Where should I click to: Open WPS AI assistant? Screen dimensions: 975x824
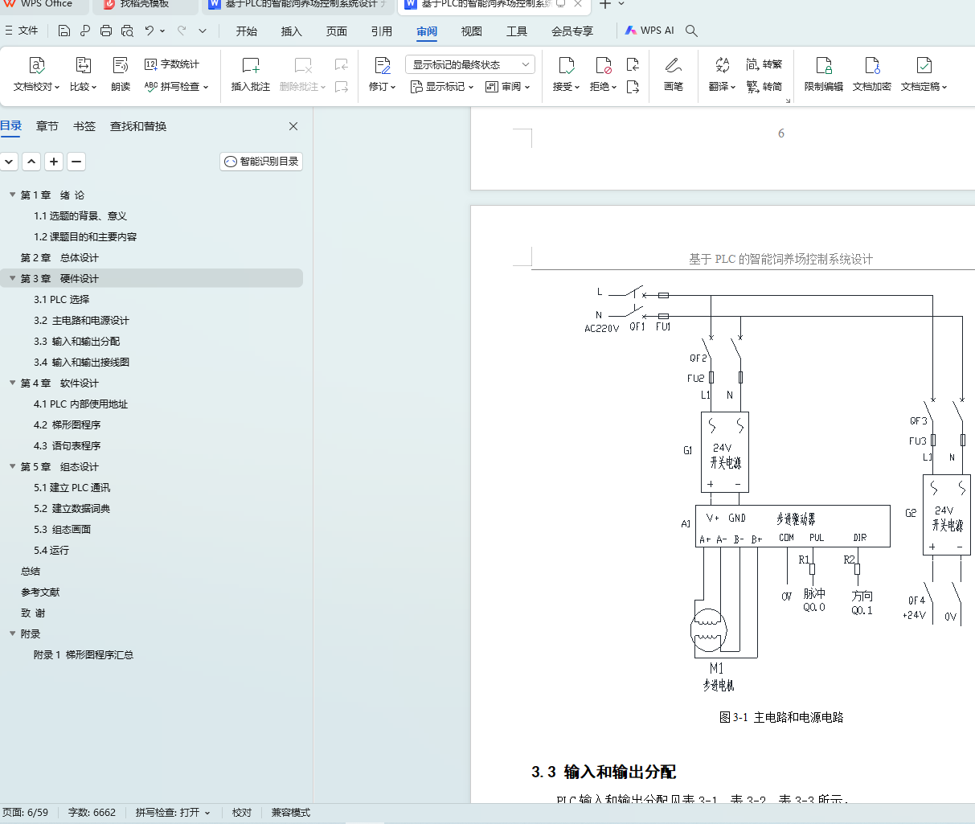pos(649,31)
